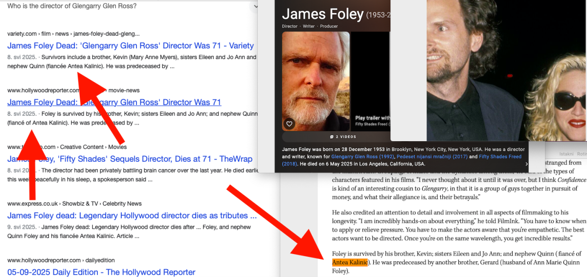The width and height of the screenshot is (587, 277).
Task: Open the Express Legendary Hollywood director result
Action: point(132,216)
